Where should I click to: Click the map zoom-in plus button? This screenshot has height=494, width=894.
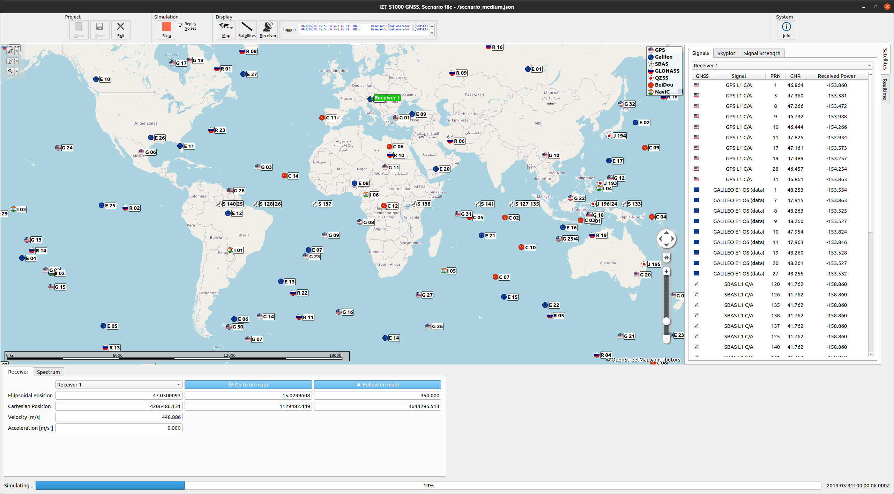point(666,271)
